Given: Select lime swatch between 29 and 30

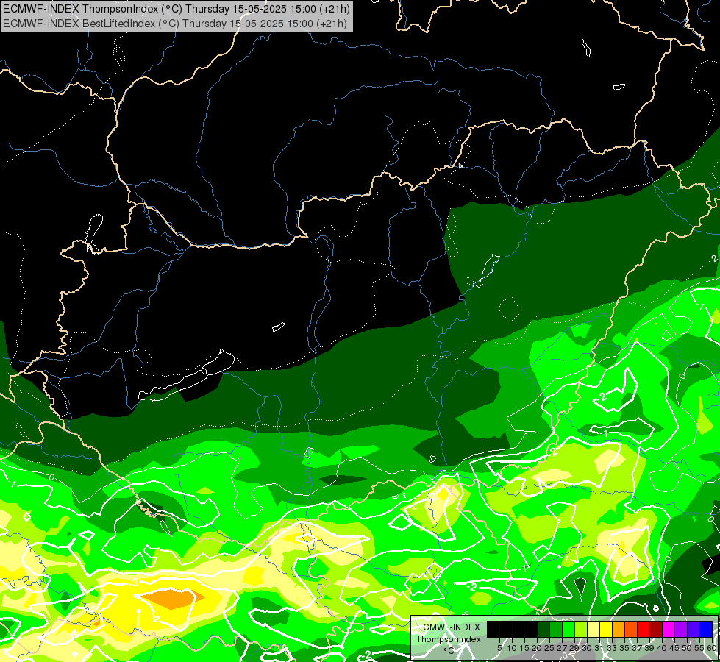Looking at the screenshot, I should pos(581,630).
